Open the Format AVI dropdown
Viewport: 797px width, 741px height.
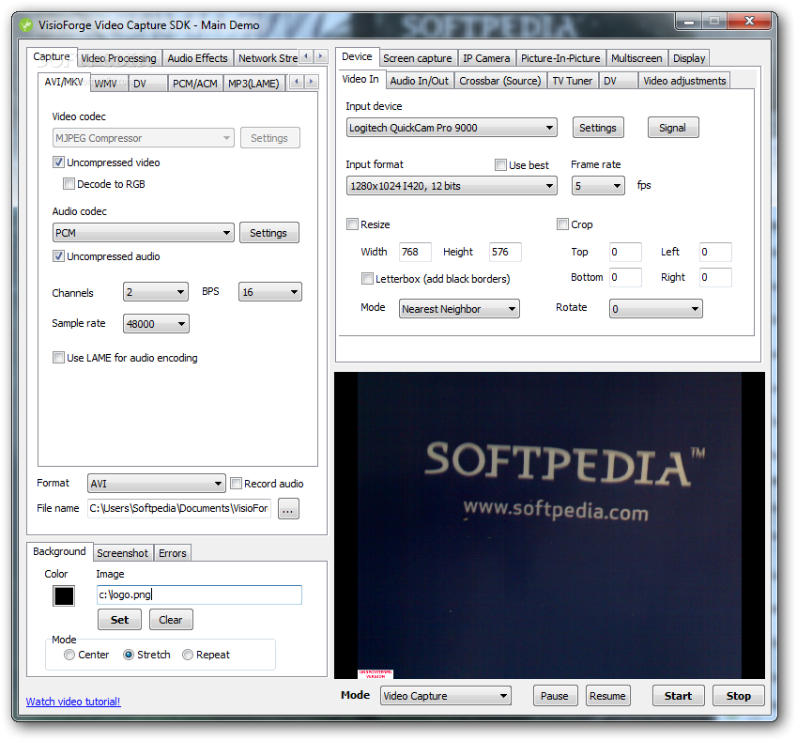(156, 484)
